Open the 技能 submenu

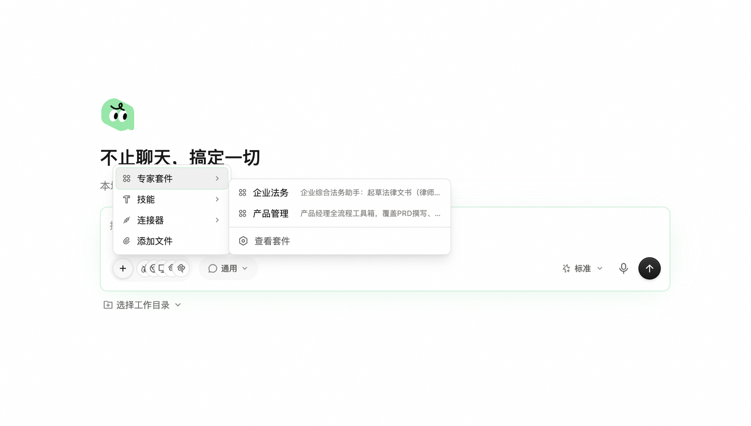click(172, 199)
